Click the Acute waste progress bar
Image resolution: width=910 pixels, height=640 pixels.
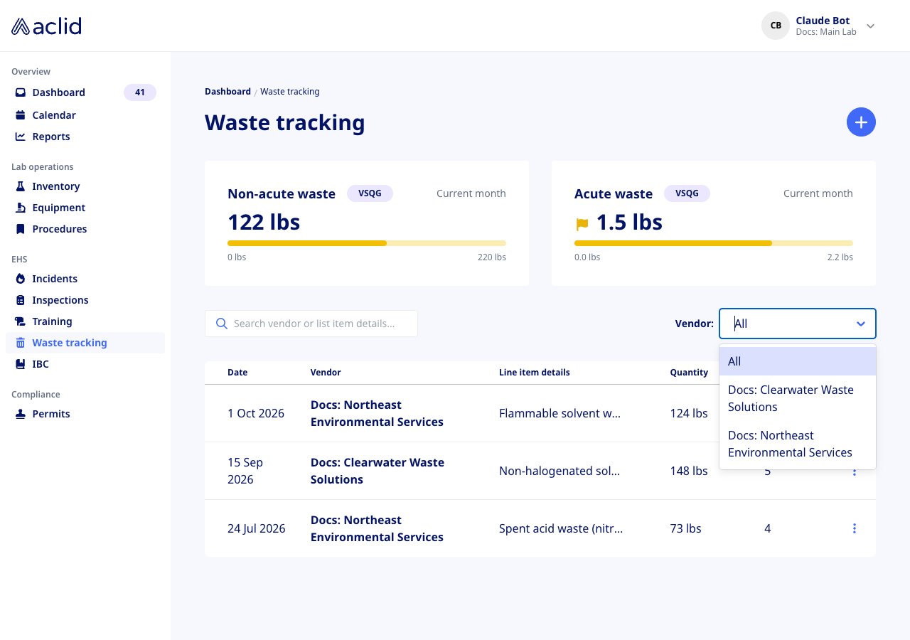(714, 243)
